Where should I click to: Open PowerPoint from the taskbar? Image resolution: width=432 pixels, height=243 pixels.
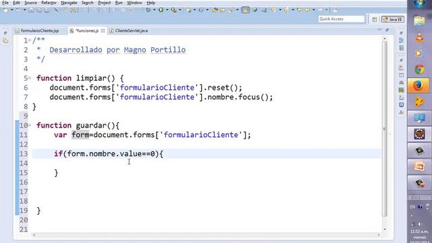tap(419, 167)
